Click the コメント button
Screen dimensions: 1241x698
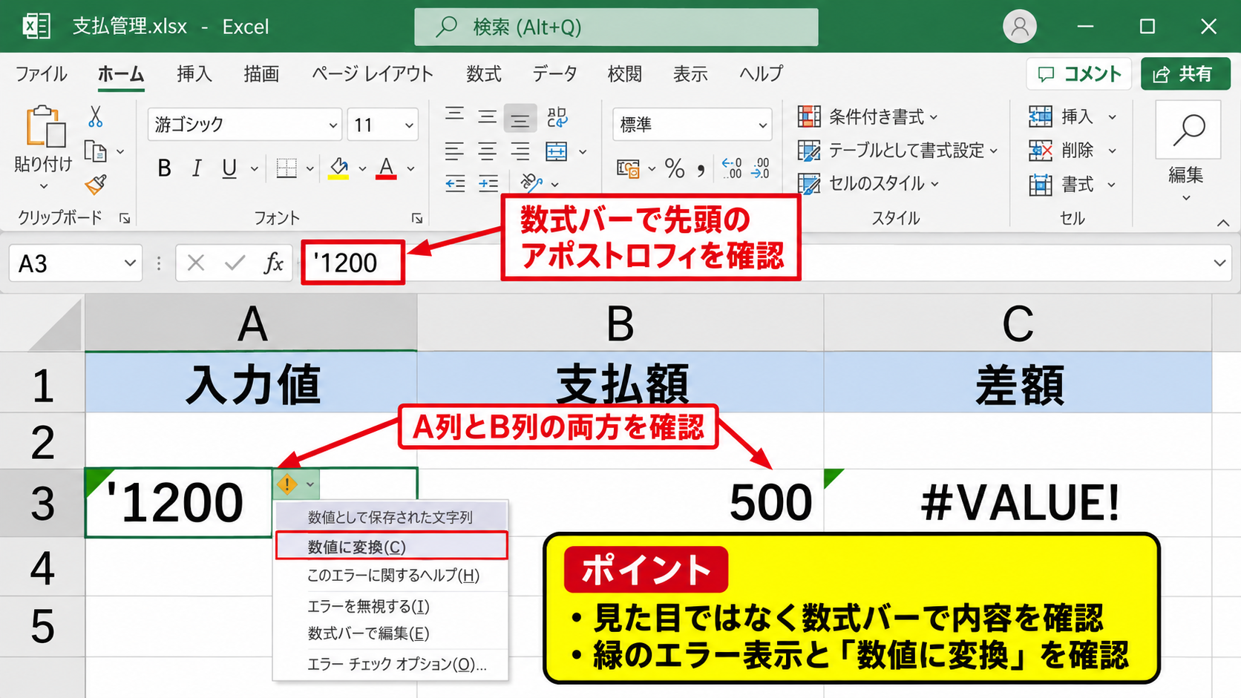(x=1079, y=73)
